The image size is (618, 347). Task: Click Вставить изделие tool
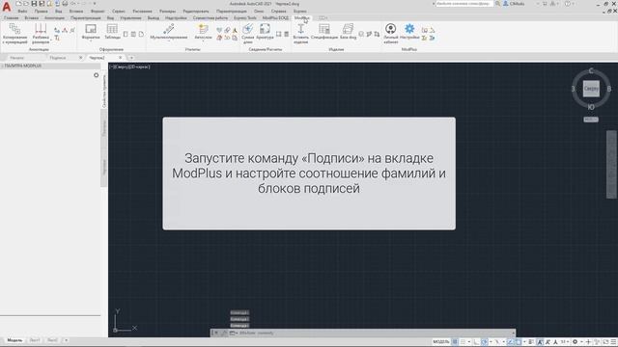[300, 34]
